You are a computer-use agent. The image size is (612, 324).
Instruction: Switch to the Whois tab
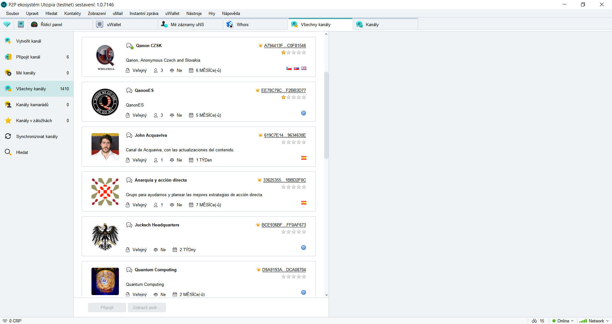click(x=242, y=24)
